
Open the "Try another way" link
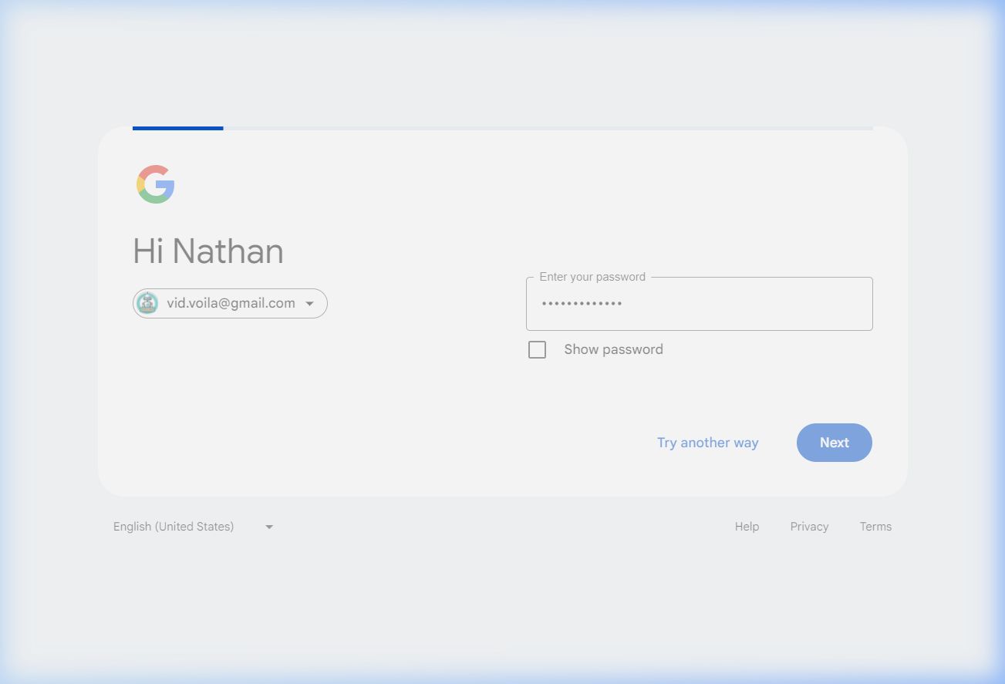point(707,443)
